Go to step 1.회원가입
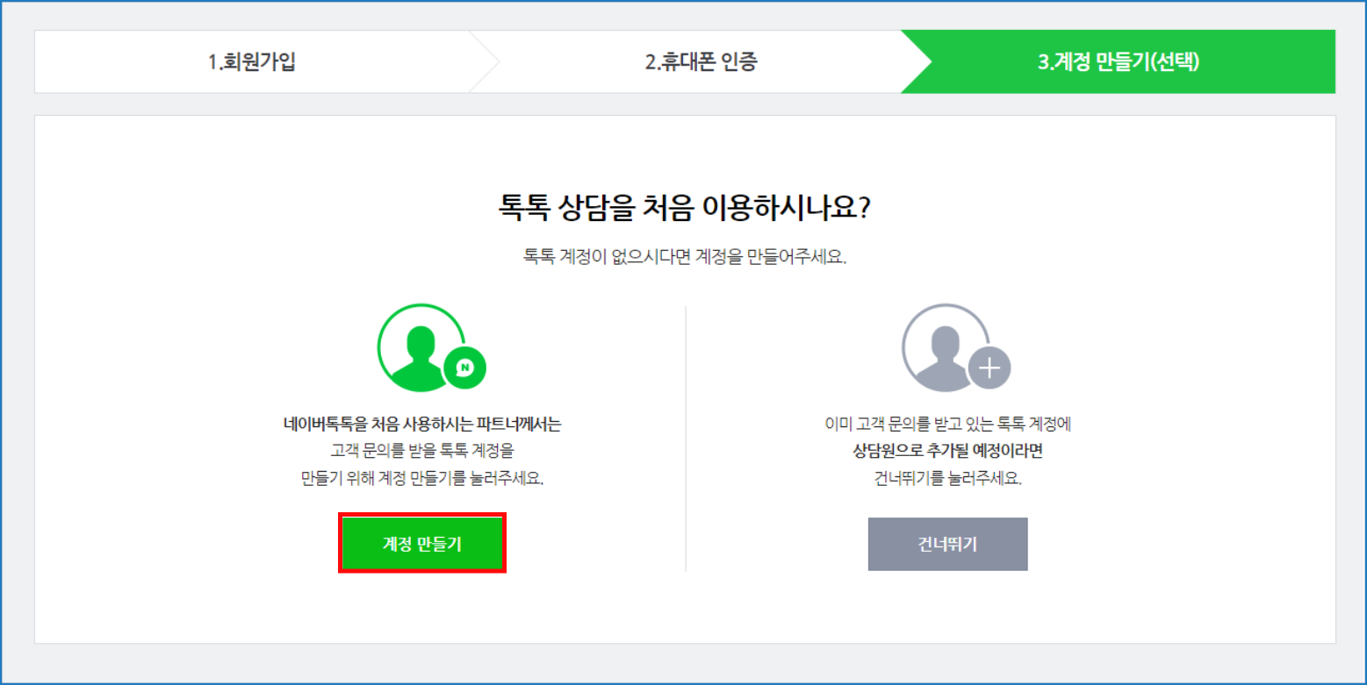 (251, 62)
